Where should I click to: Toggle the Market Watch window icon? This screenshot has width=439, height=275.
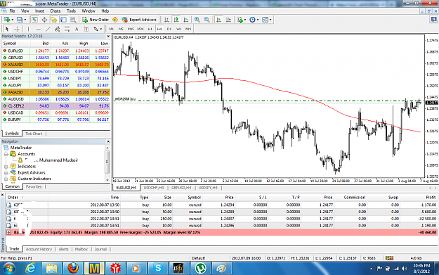(34, 20)
